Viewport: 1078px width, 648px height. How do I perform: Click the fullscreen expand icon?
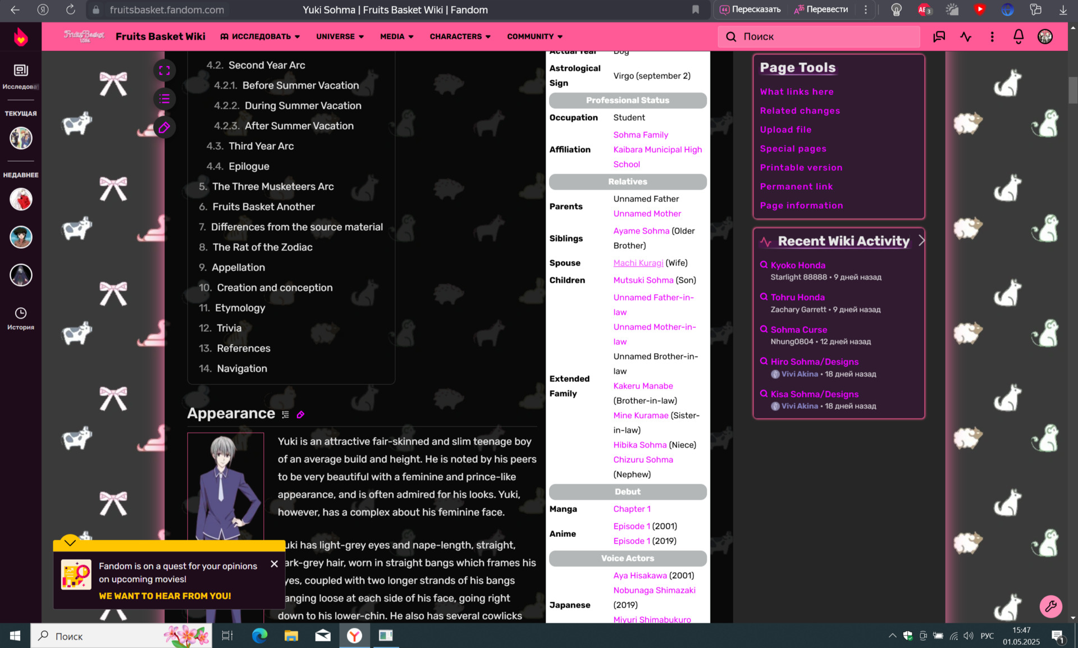[165, 70]
